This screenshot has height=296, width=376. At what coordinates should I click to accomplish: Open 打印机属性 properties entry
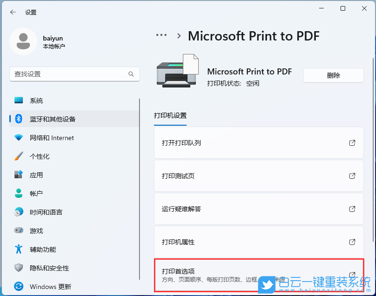[x=258, y=242]
